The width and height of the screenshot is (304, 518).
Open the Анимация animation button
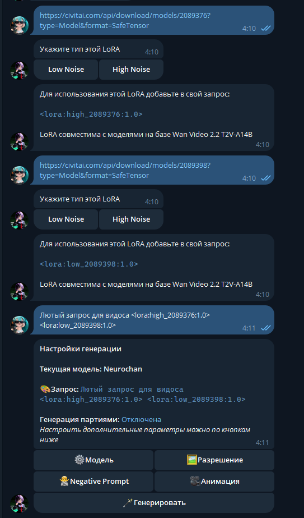(x=214, y=482)
